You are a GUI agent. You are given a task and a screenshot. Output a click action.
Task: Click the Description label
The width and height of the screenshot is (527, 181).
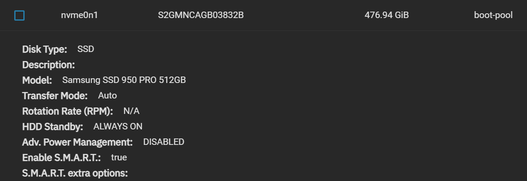(x=49, y=65)
